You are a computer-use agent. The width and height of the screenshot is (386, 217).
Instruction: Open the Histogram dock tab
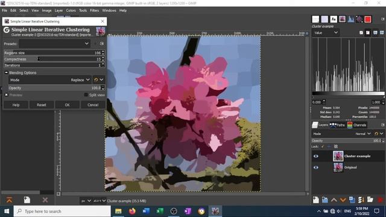[351, 19]
